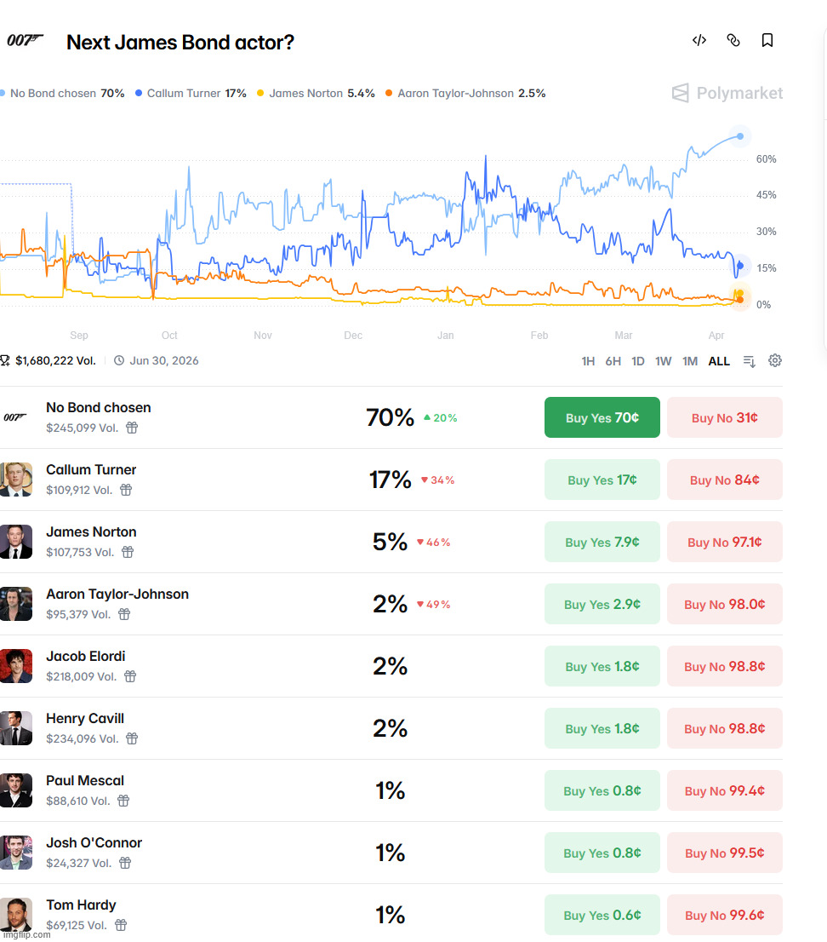Click the chart sort filter icon
The width and height of the screenshot is (827, 942).
[749, 361]
